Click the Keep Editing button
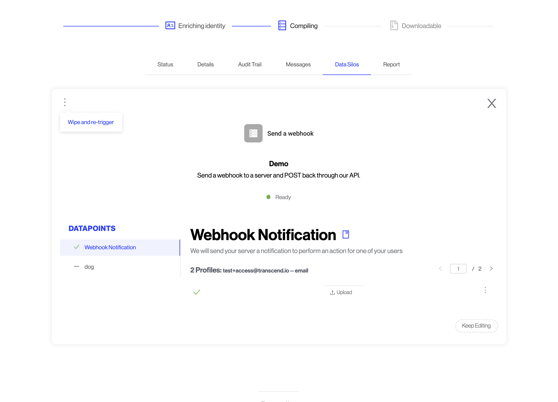This screenshot has width=558, height=402. pos(476,326)
